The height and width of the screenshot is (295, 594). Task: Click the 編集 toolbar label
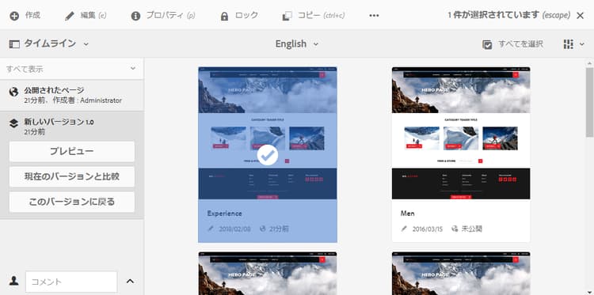88,16
